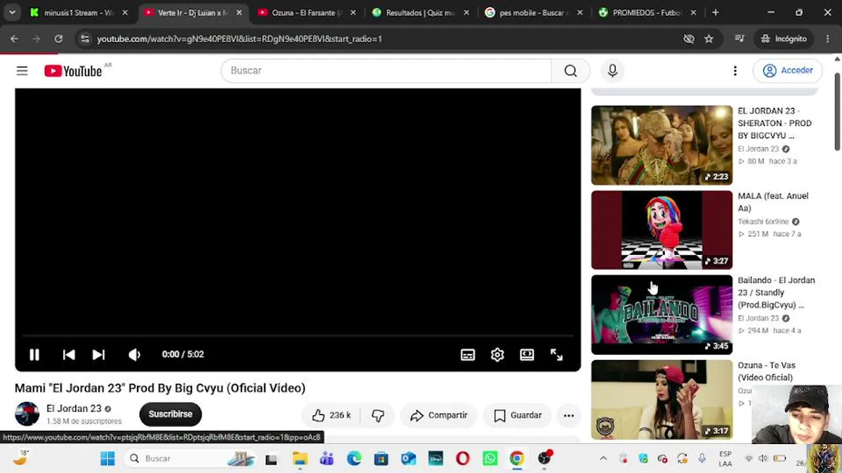
Task: Click the video progress bar
Action: (x=298, y=336)
